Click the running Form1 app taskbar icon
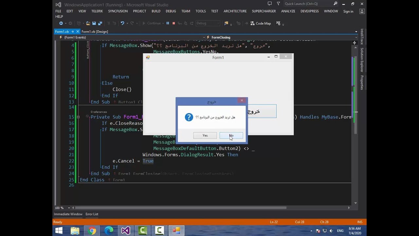 (176, 231)
